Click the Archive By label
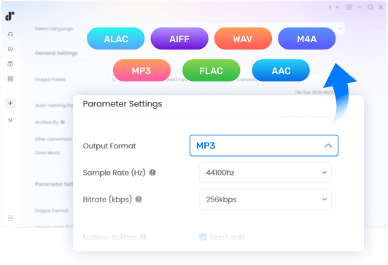 pyautogui.click(x=47, y=122)
